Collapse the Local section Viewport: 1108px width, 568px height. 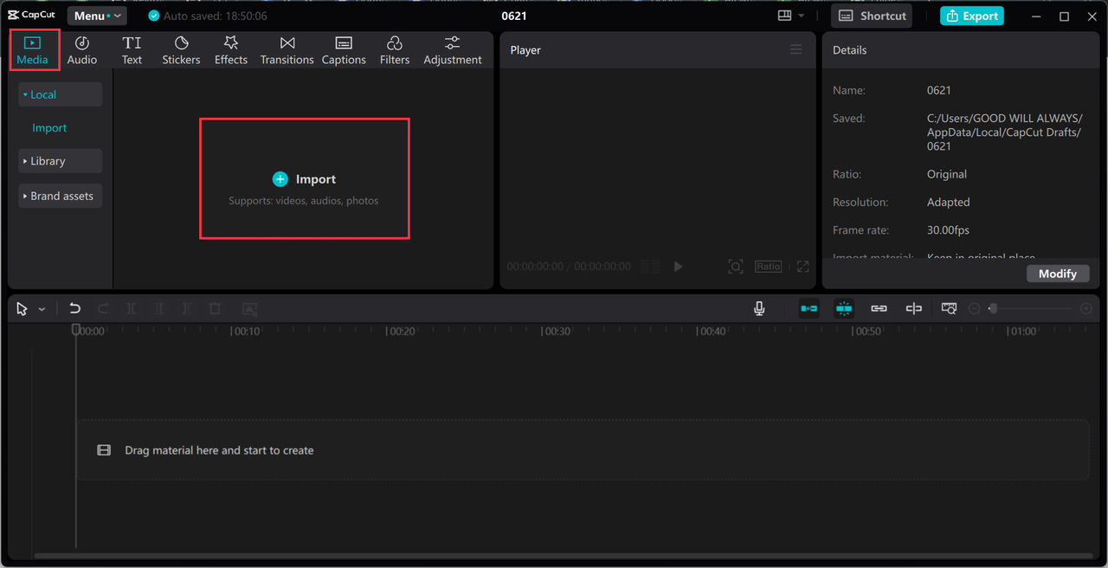click(x=60, y=94)
